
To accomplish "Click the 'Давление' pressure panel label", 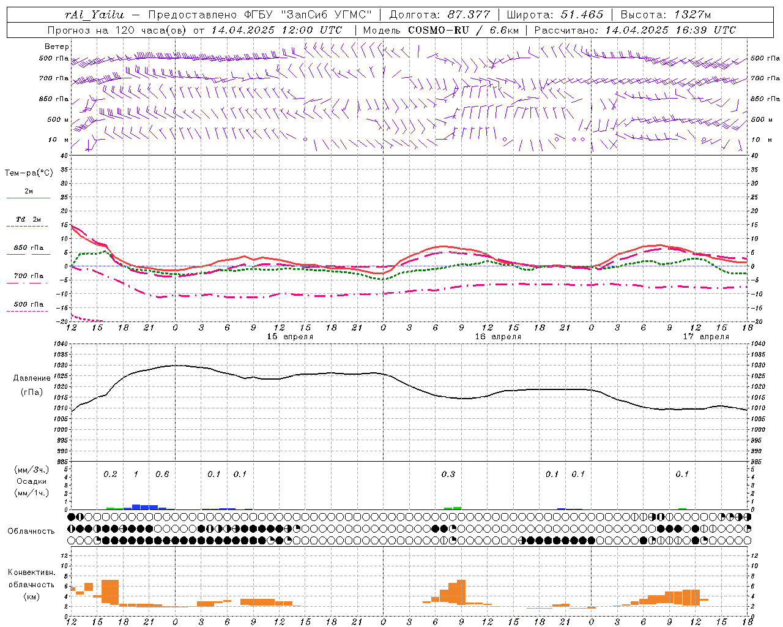I will click(32, 378).
